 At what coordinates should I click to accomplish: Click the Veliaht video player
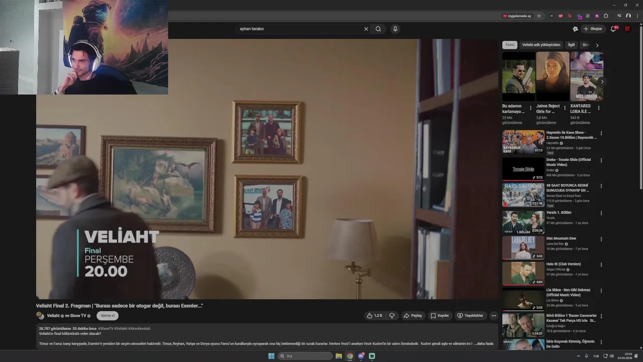(x=267, y=169)
